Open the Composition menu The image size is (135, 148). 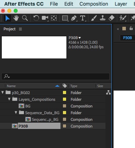click(94, 4)
